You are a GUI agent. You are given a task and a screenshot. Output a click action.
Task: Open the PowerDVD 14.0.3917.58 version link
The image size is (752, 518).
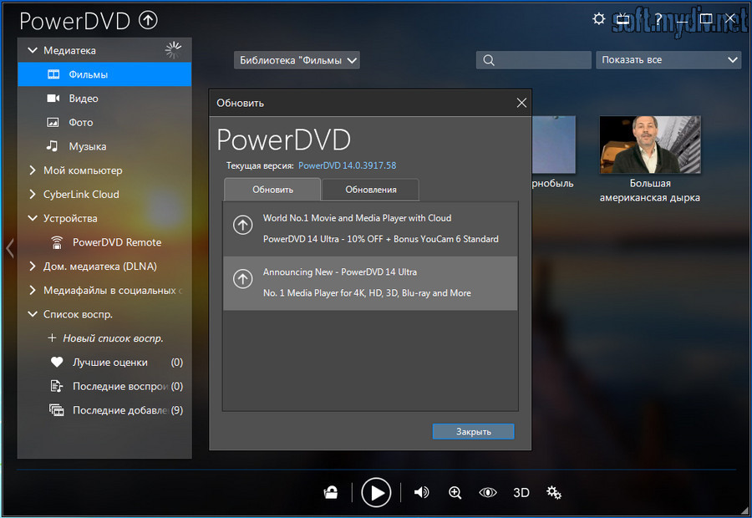[348, 165]
